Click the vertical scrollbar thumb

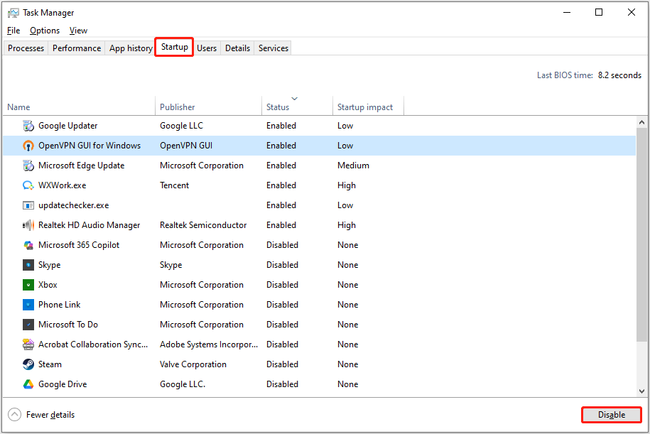641,234
